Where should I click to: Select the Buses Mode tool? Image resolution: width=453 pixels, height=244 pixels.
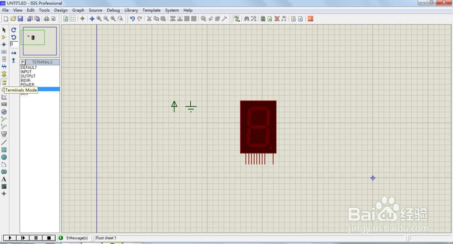click(4, 67)
